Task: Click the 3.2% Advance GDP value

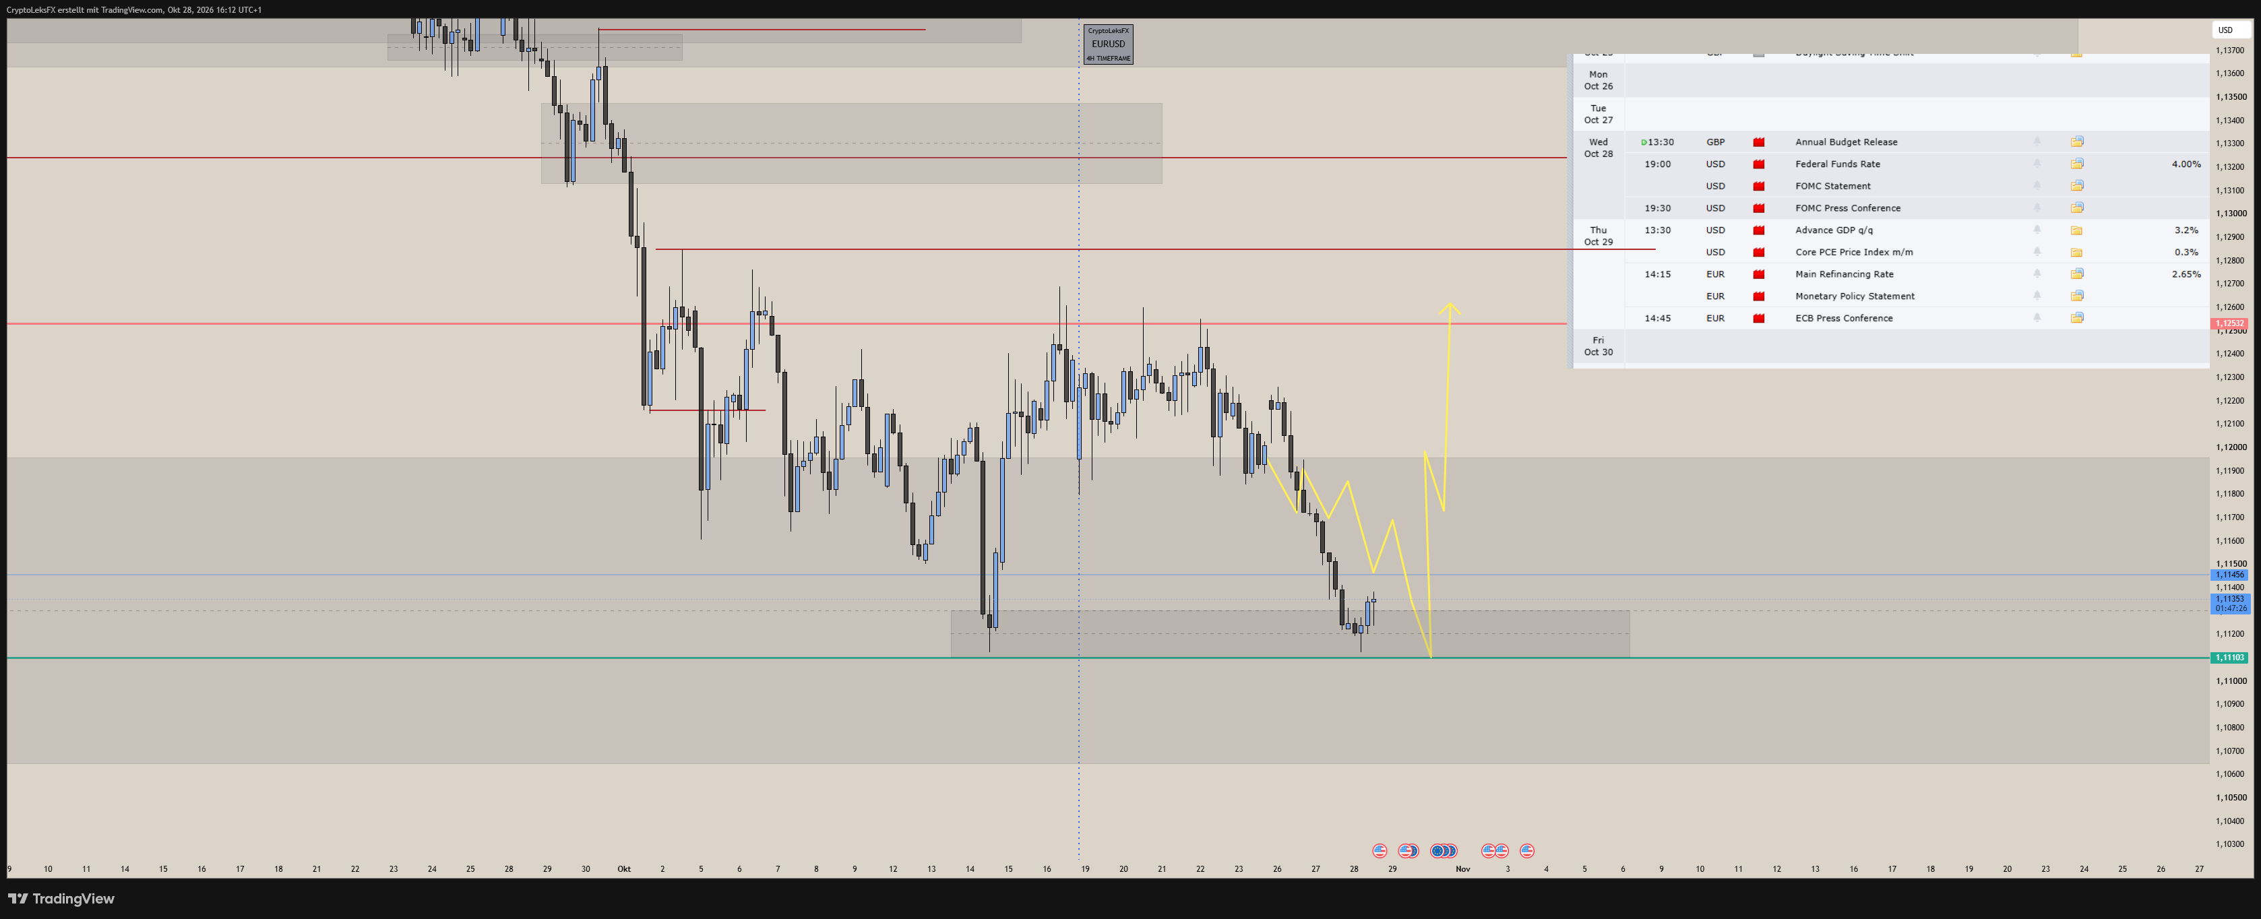Action: pos(2186,230)
